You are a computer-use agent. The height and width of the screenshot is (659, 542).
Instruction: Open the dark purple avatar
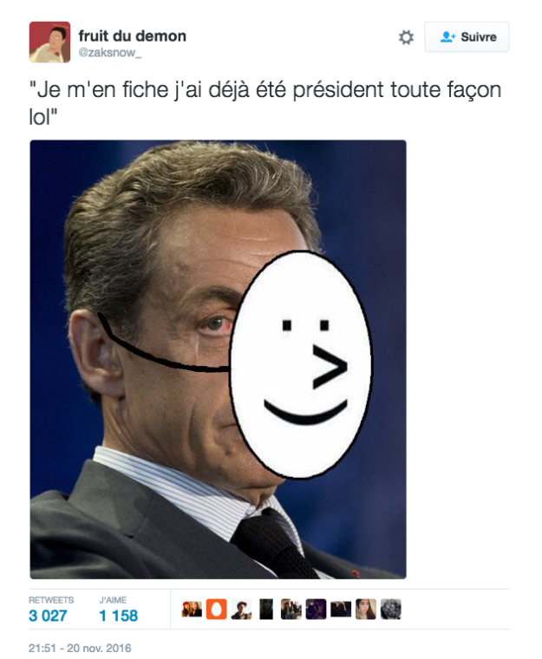click(x=316, y=609)
